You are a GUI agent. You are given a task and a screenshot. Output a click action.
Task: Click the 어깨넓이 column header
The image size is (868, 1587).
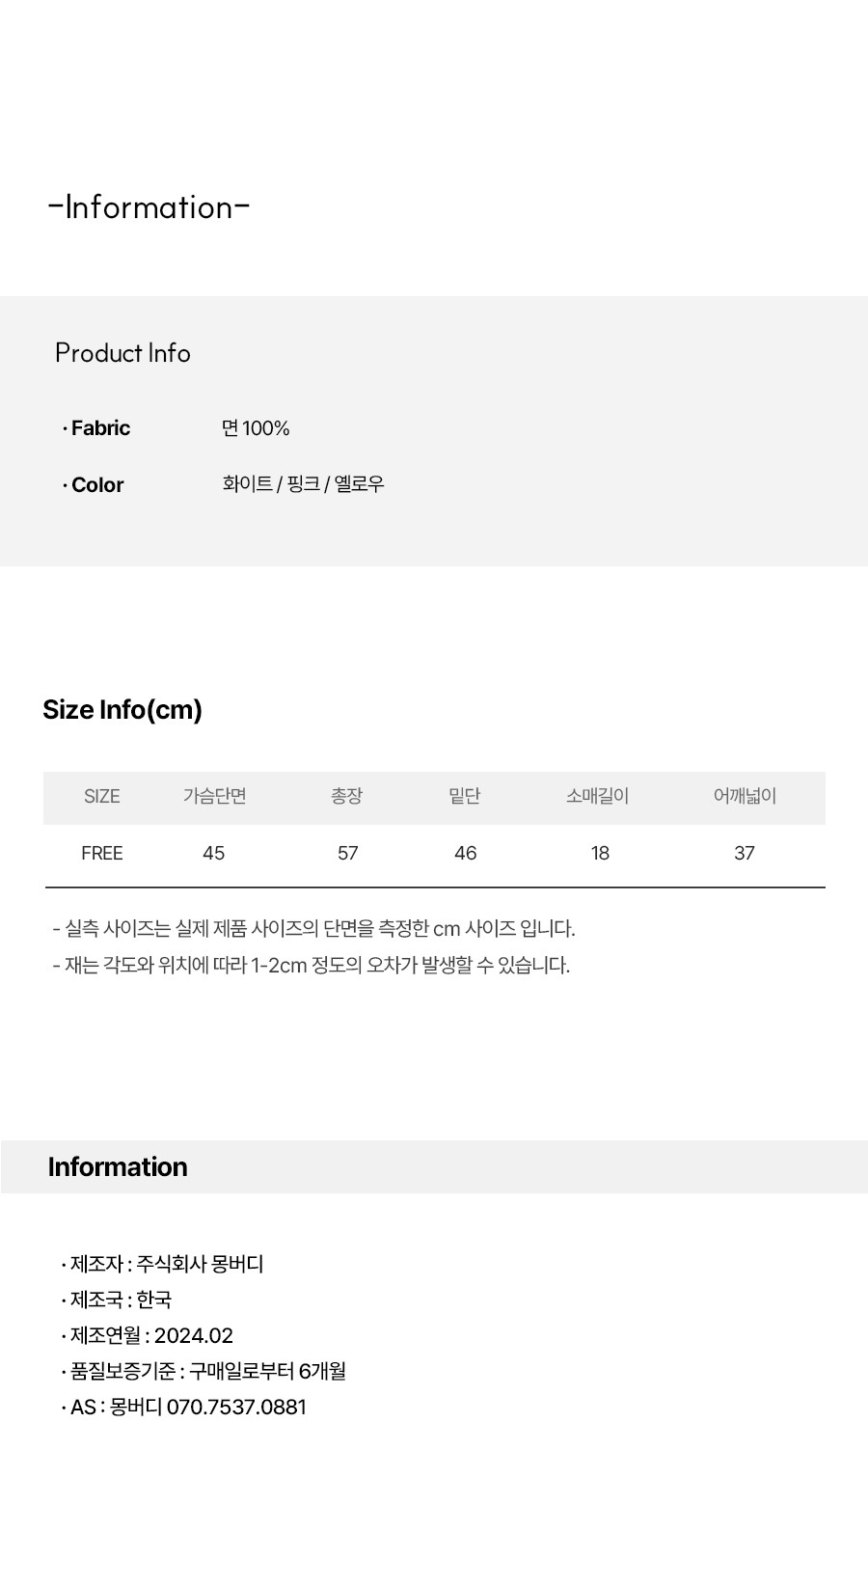(745, 796)
